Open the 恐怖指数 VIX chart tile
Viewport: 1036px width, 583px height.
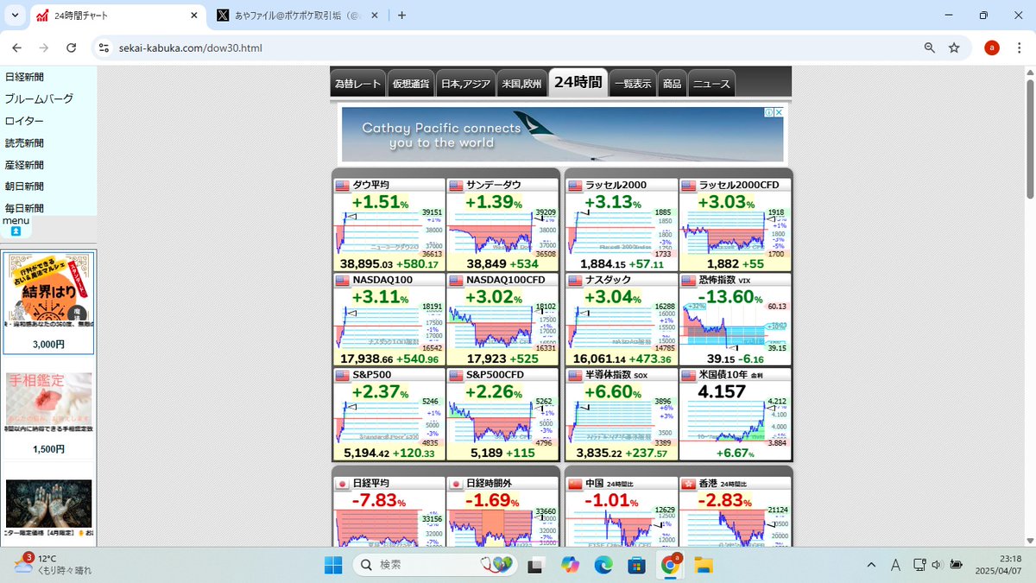[736, 320]
